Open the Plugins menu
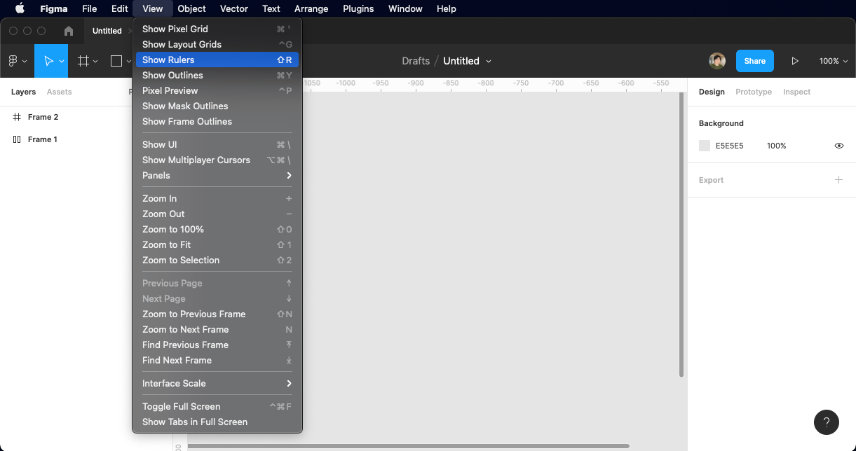Screen dimensions: 856x451 (x=358, y=8)
